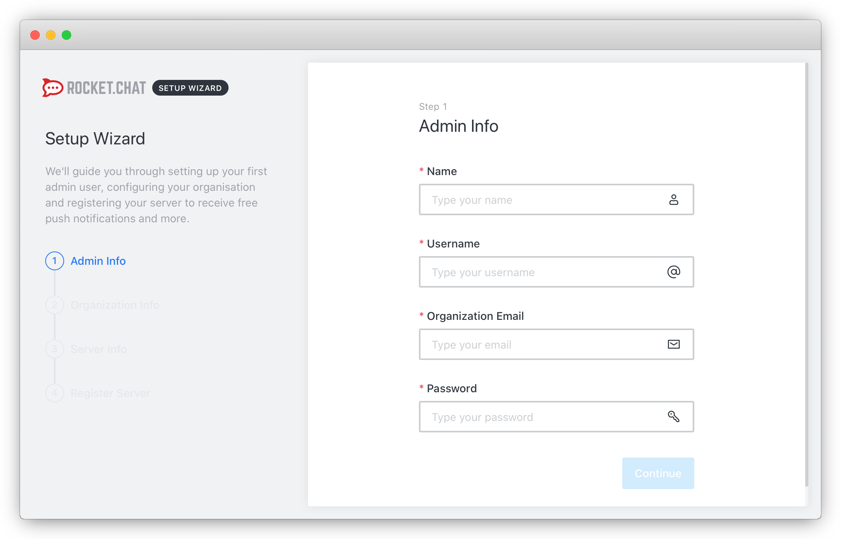The height and width of the screenshot is (539, 841).
Task: Click the green fullscreen window button
Action: click(66, 35)
